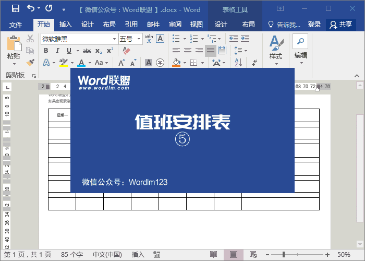Click the 共享 share button
This screenshot has height=261, width=365.
tap(341, 25)
